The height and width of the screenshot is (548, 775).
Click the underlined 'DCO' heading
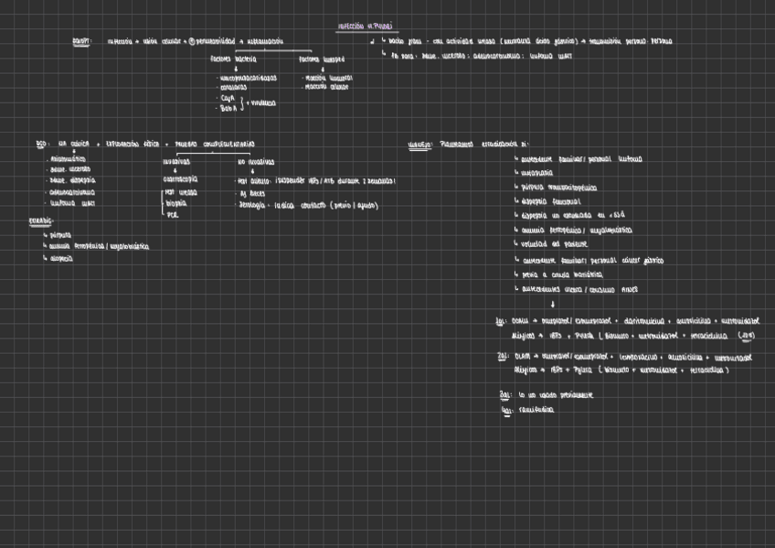tap(41, 145)
